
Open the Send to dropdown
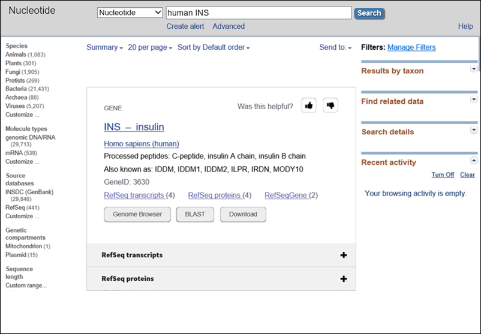click(x=335, y=47)
